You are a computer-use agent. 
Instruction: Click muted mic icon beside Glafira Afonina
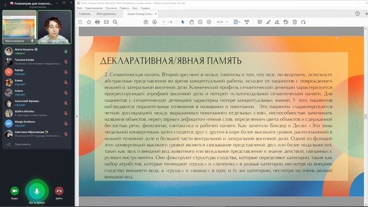[x=66, y=113]
